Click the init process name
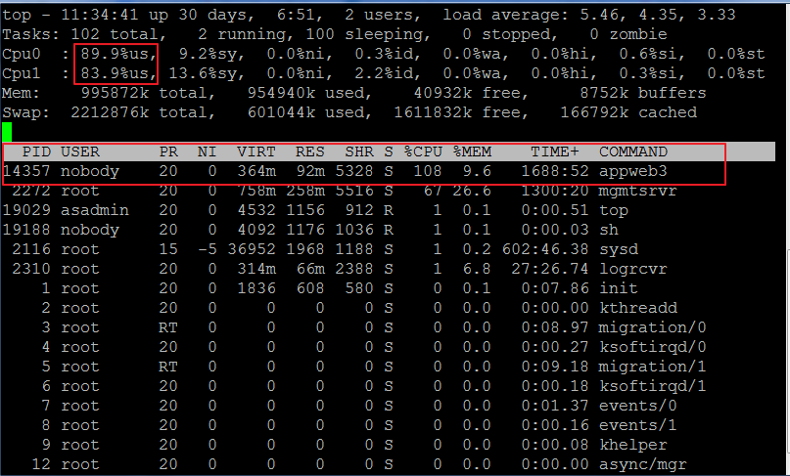790x476 pixels. coord(619,288)
